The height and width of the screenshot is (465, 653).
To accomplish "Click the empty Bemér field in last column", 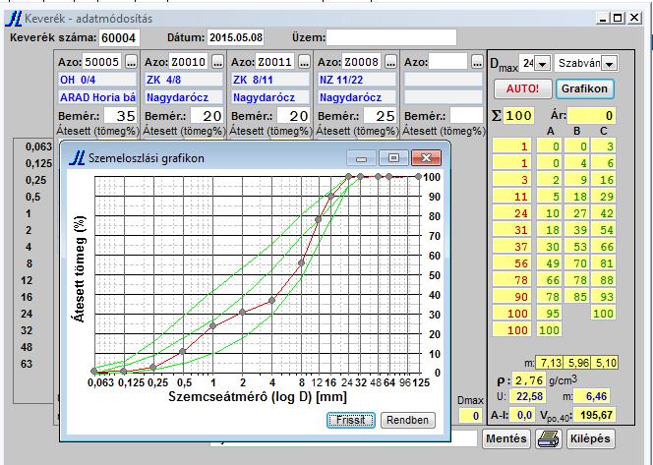I will 466,116.
